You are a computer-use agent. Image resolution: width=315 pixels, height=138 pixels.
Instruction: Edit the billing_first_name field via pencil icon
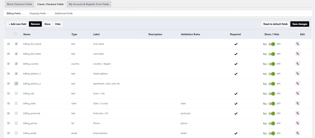pyautogui.click(x=297, y=44)
